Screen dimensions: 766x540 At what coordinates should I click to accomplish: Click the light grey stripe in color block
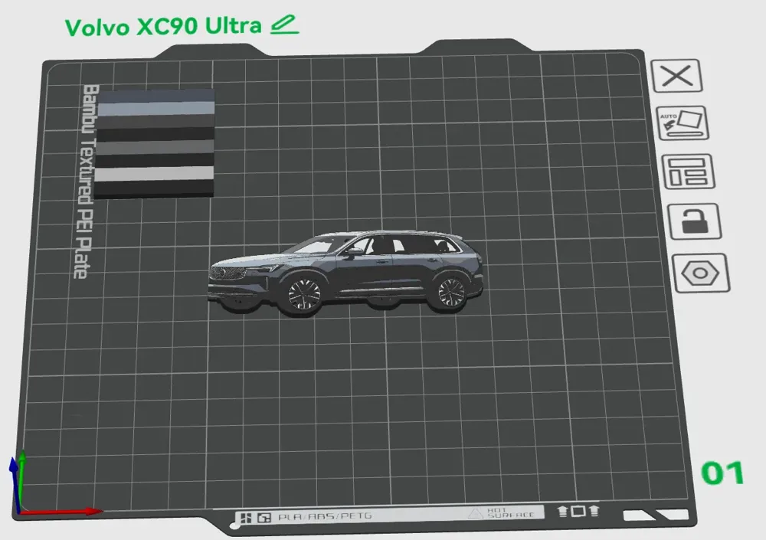coord(155,173)
